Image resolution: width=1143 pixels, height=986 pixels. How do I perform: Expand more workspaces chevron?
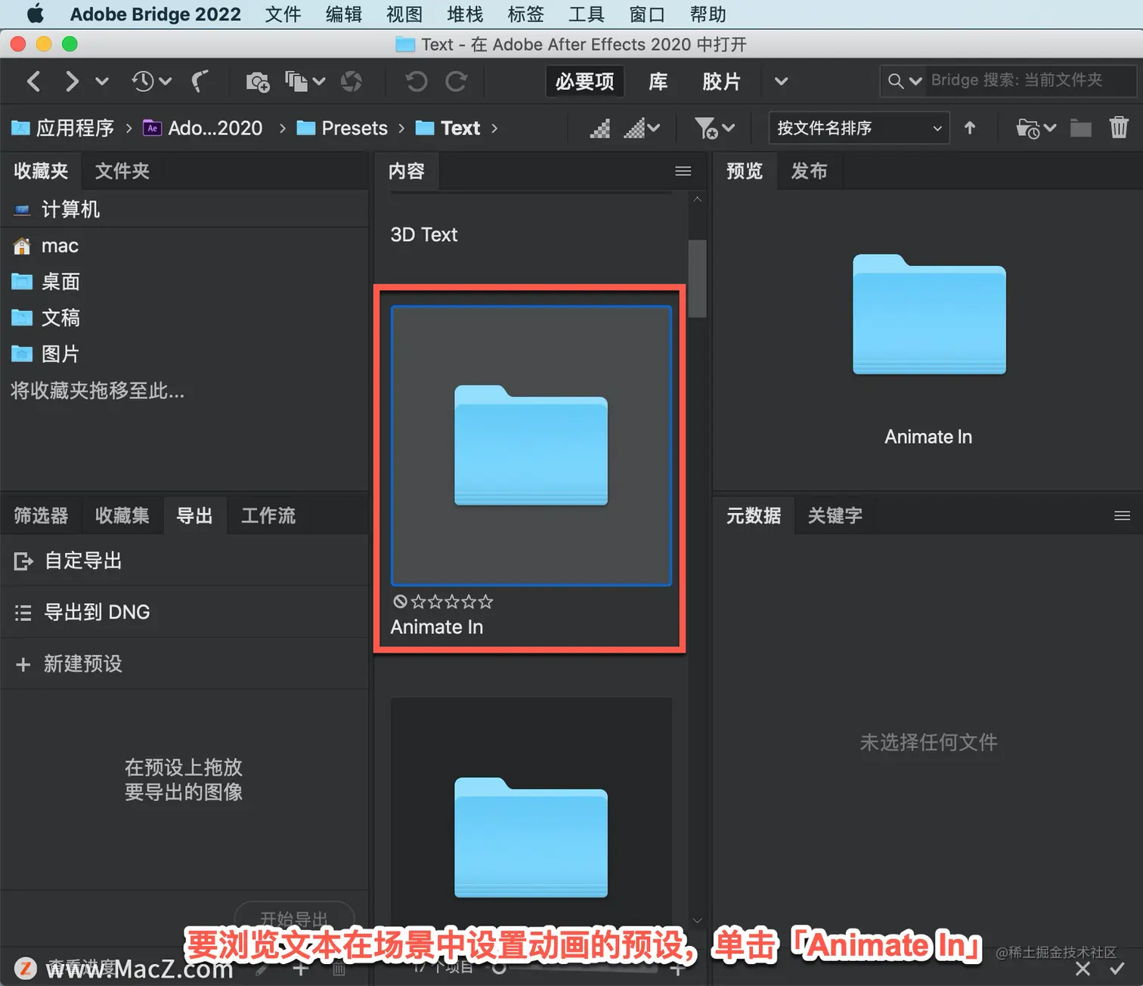click(x=782, y=81)
